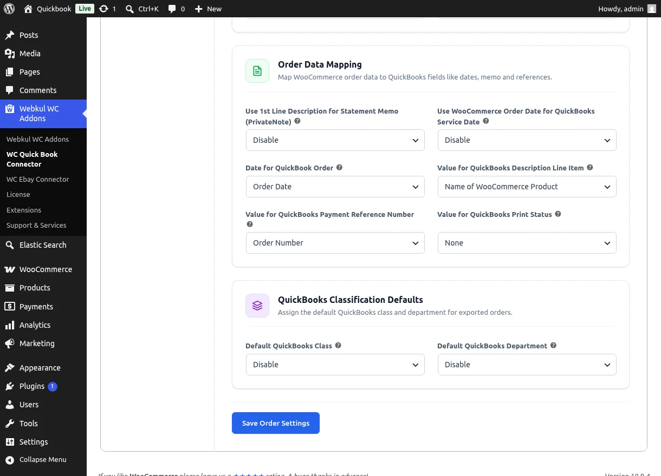The height and width of the screenshot is (476, 661).
Task: Open the License submenu link
Action: (18, 194)
